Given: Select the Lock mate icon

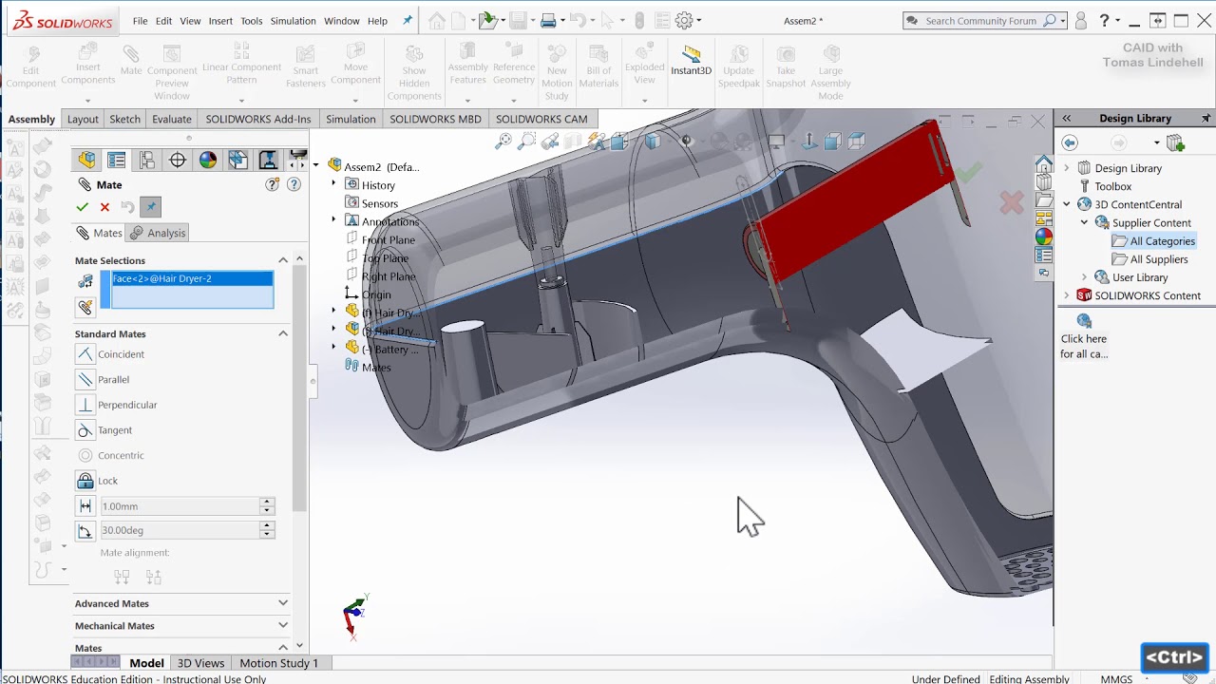Looking at the screenshot, I should [x=85, y=481].
